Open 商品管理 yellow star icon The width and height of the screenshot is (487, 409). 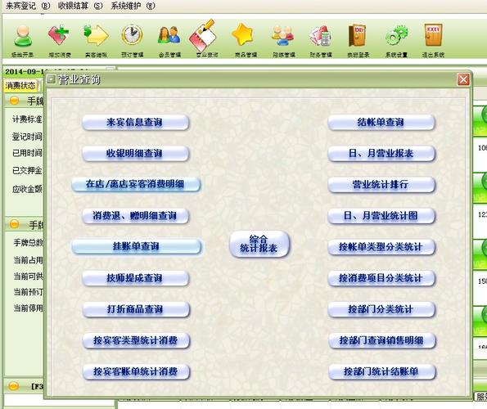coord(243,35)
